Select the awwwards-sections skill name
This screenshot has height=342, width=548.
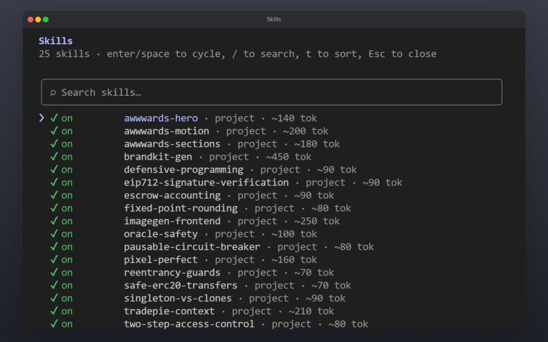tap(172, 144)
